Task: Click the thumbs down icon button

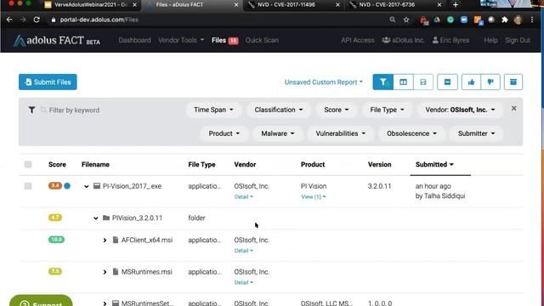Action: [490, 82]
